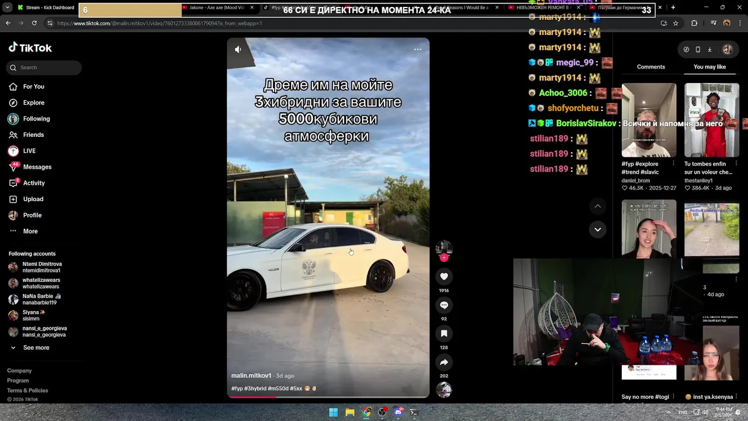Click the #3hybrid hashtag in caption

pyautogui.click(x=255, y=389)
